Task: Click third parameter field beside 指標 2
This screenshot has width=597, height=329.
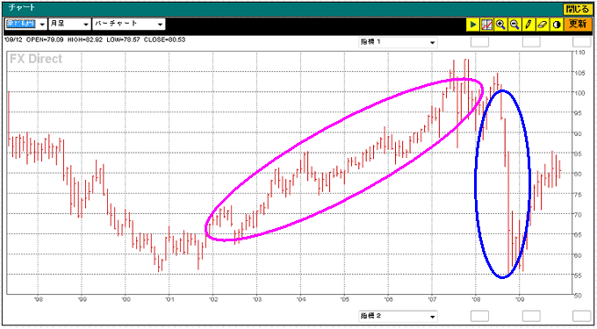Action: (x=582, y=316)
